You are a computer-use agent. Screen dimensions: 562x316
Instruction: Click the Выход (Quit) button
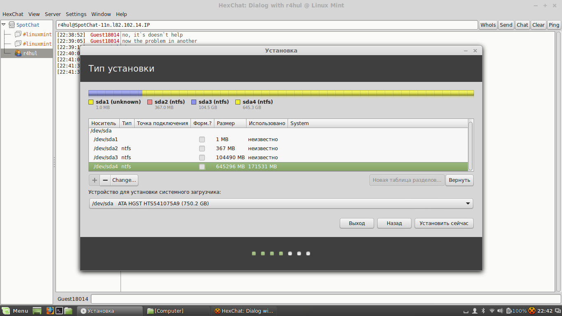(x=357, y=223)
